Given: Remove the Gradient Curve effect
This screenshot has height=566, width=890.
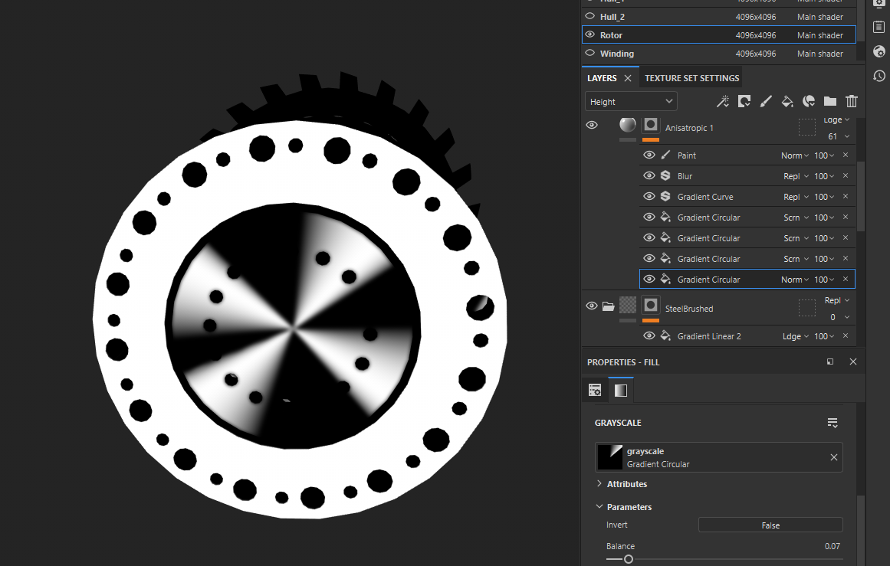Looking at the screenshot, I should [x=846, y=197].
